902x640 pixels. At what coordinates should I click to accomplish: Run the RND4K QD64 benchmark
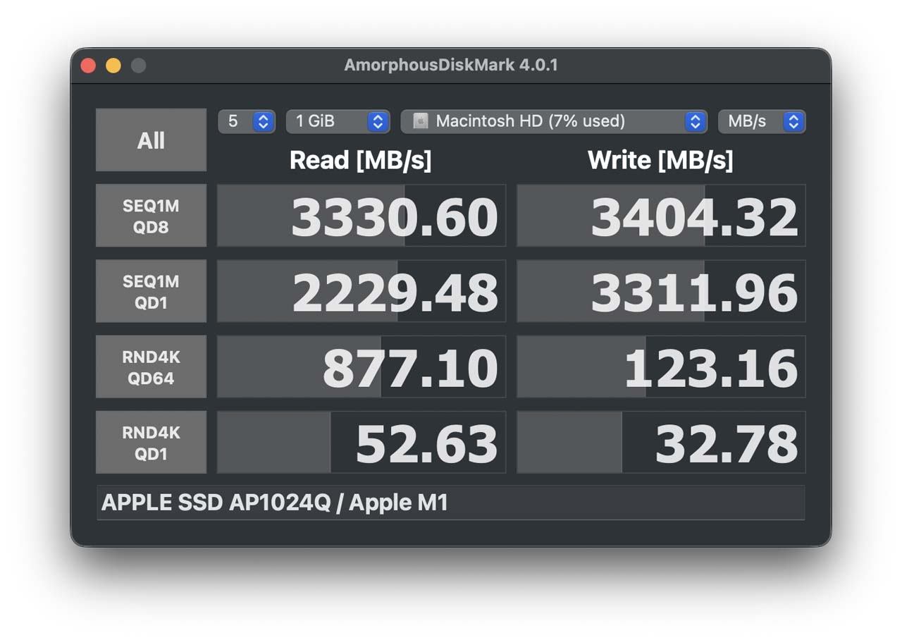coord(150,367)
